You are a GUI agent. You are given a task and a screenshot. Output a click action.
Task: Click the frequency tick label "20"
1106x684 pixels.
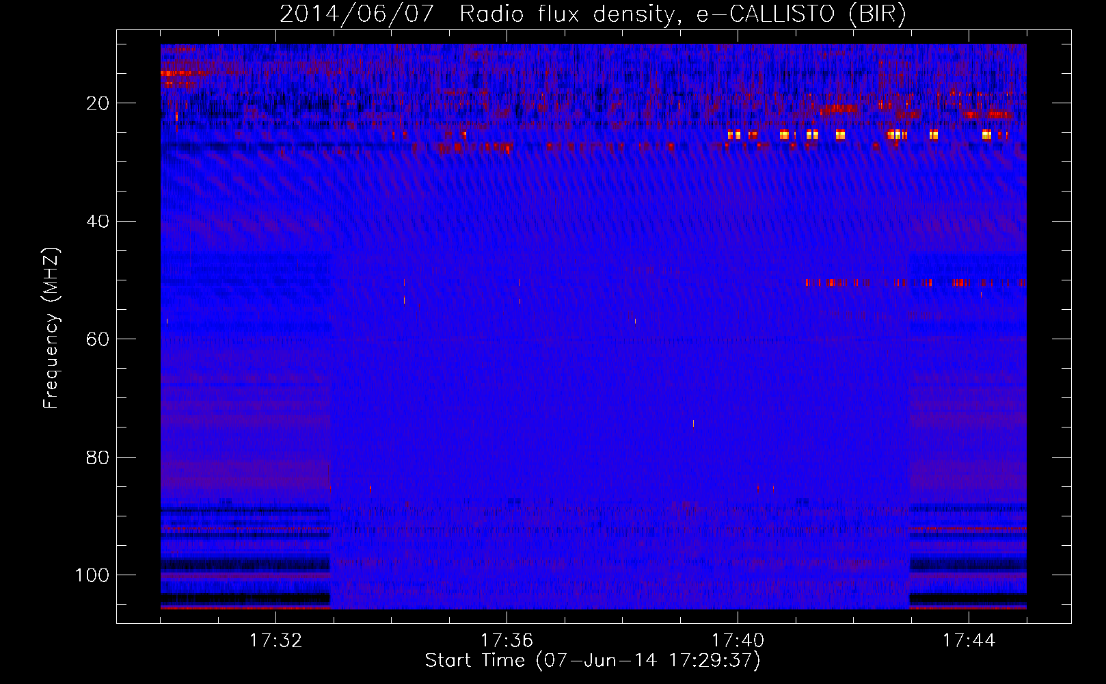coord(98,103)
